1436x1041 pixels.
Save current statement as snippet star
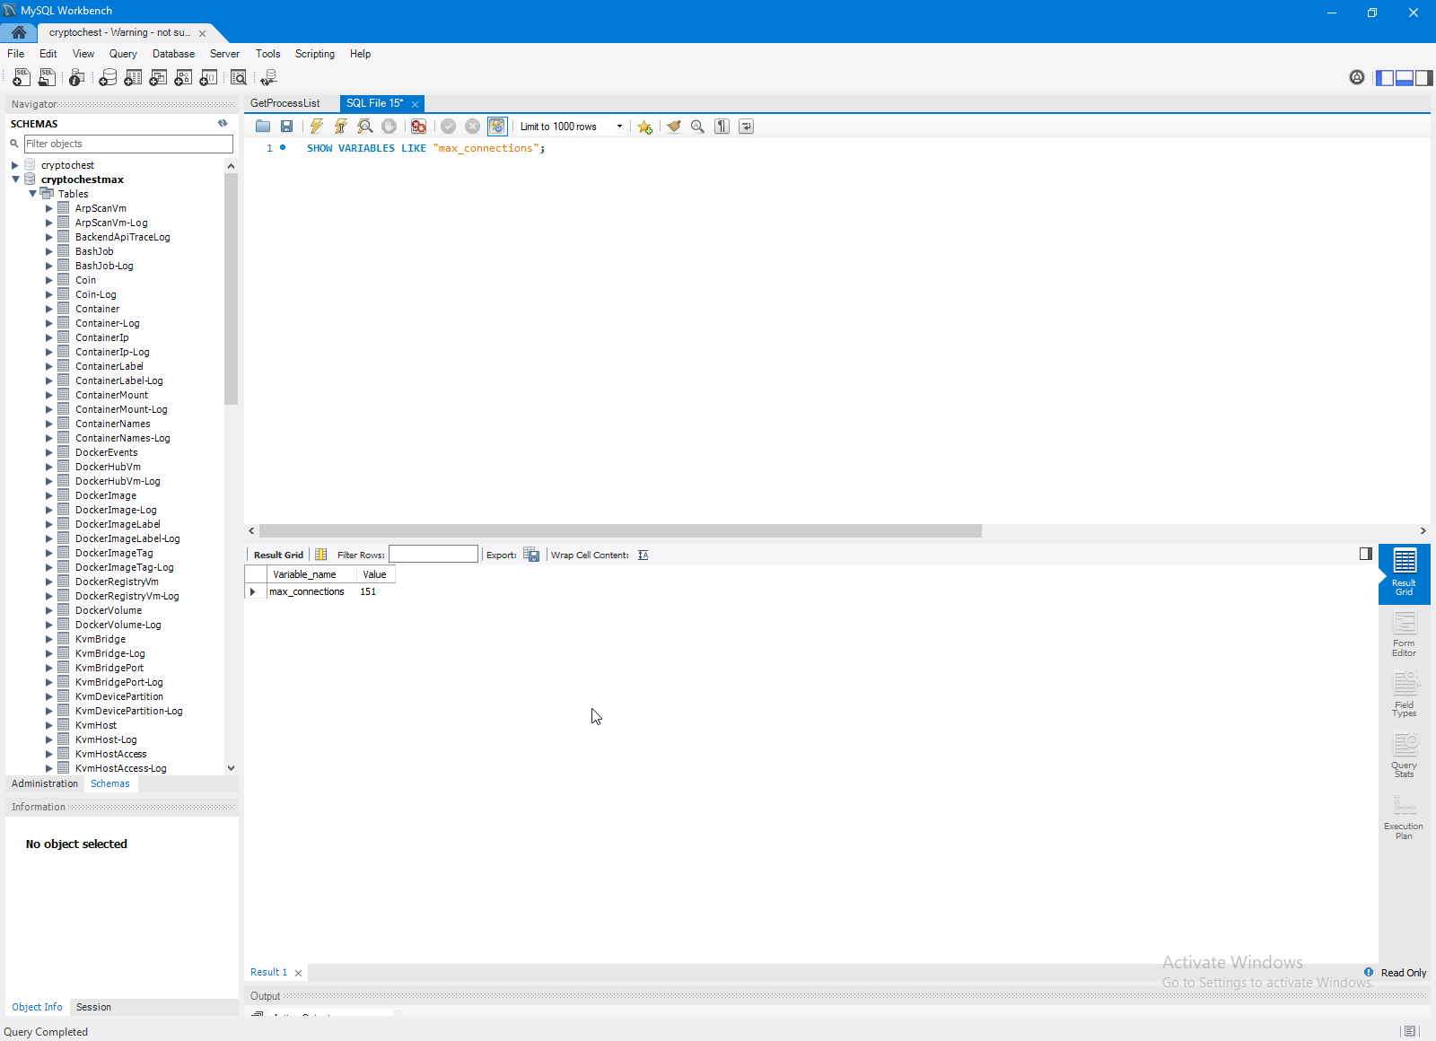[645, 127]
